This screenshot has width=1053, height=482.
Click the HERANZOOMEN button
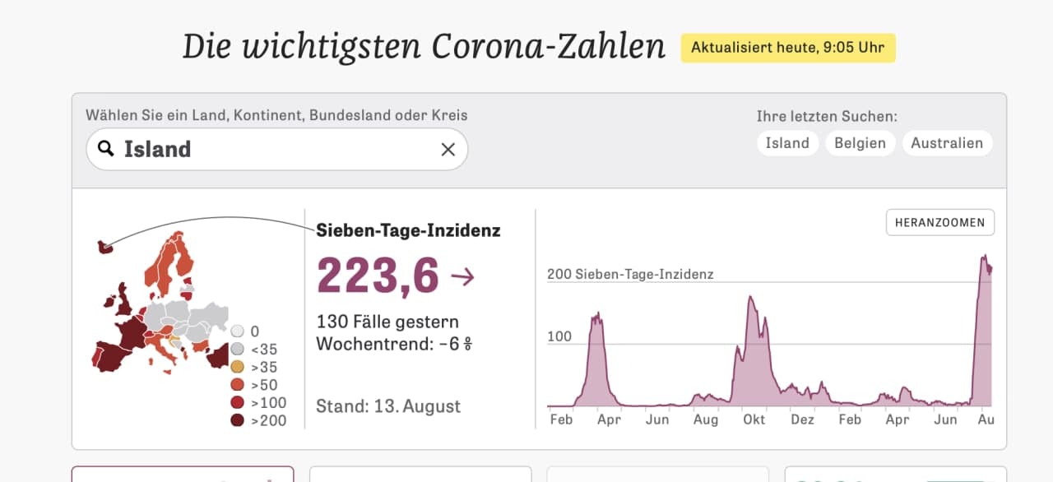coord(940,222)
